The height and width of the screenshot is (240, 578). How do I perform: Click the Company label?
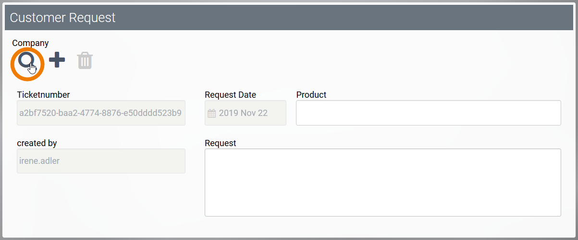tap(30, 43)
